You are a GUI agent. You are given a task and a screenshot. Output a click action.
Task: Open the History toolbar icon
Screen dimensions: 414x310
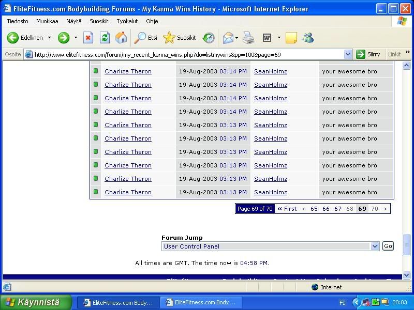pos(209,38)
